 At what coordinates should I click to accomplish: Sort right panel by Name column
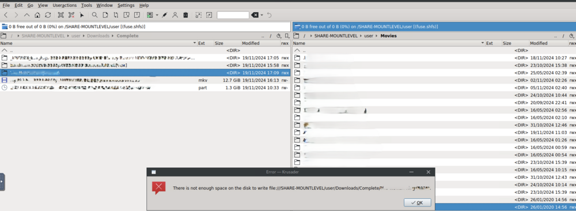tap(389, 43)
